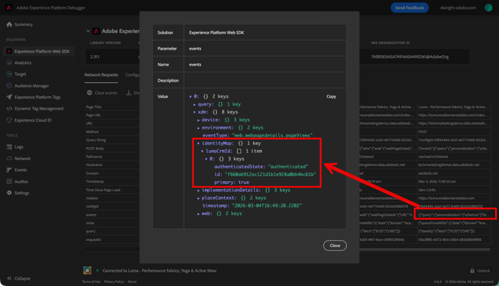Viewport: 499px width, 286px height.
Task: Open the Terms of Use link
Action: click(x=91, y=281)
